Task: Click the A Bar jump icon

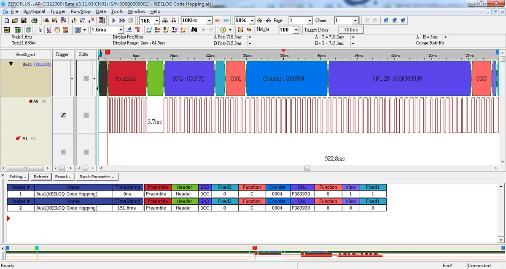Action: pyautogui.click(x=158, y=30)
